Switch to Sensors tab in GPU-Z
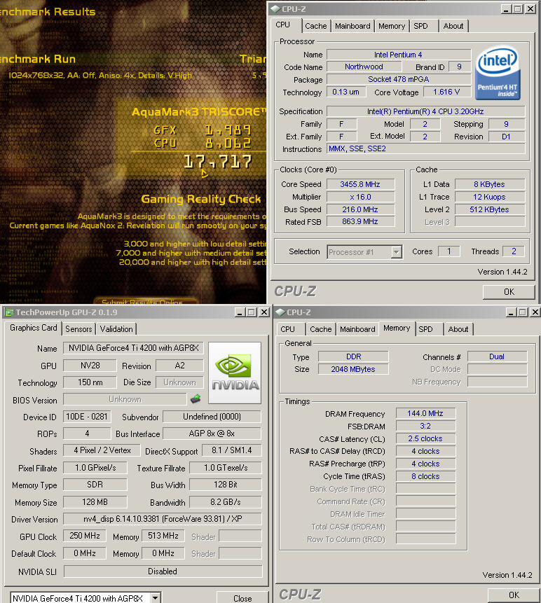 78,328
